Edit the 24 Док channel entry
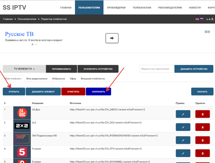This screenshot has width=215, height=163. click(183, 114)
